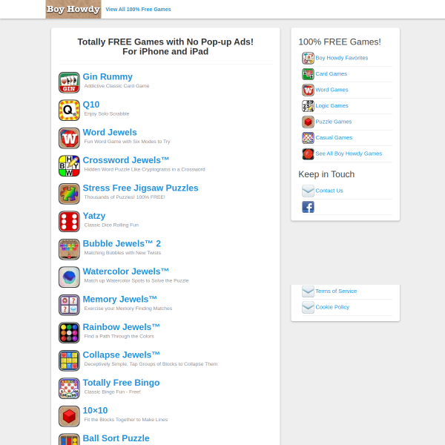Open the Bubble Jewels 2 title link

(x=122, y=243)
